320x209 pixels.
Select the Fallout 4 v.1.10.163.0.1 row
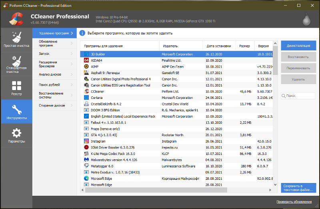(176, 123)
